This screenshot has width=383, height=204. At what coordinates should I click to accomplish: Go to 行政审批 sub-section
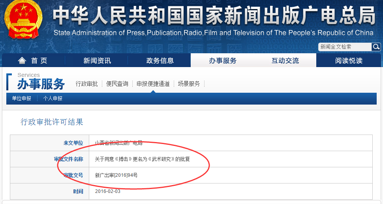[x=87, y=84]
